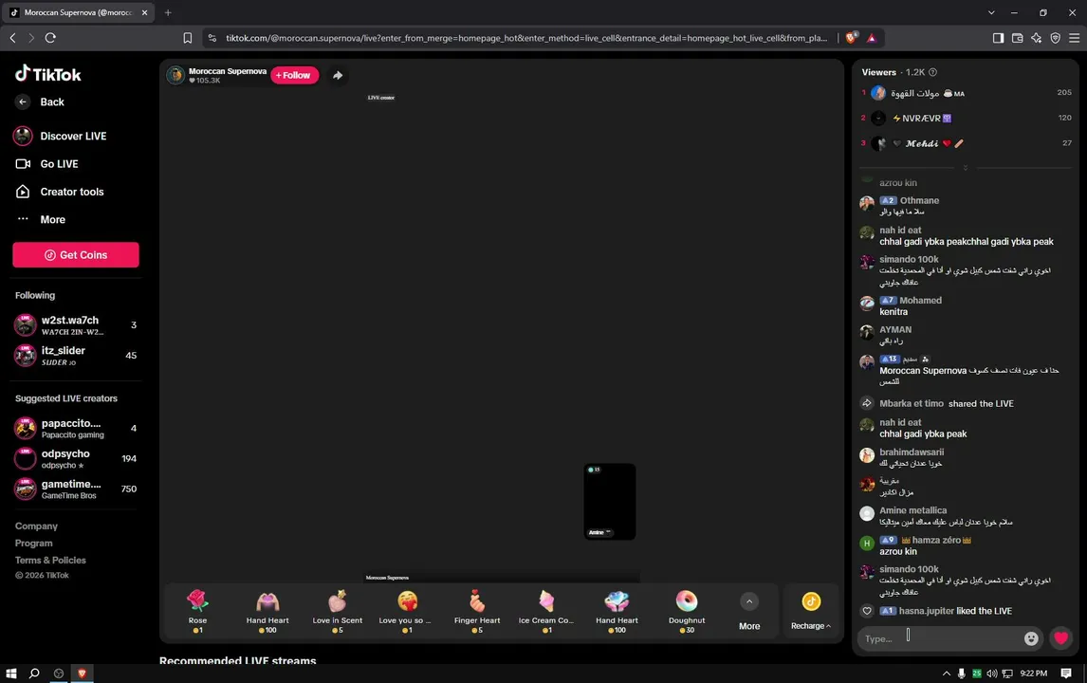Open itz_slider followed live creator
This screenshot has height=683, width=1087.
[x=76, y=355]
